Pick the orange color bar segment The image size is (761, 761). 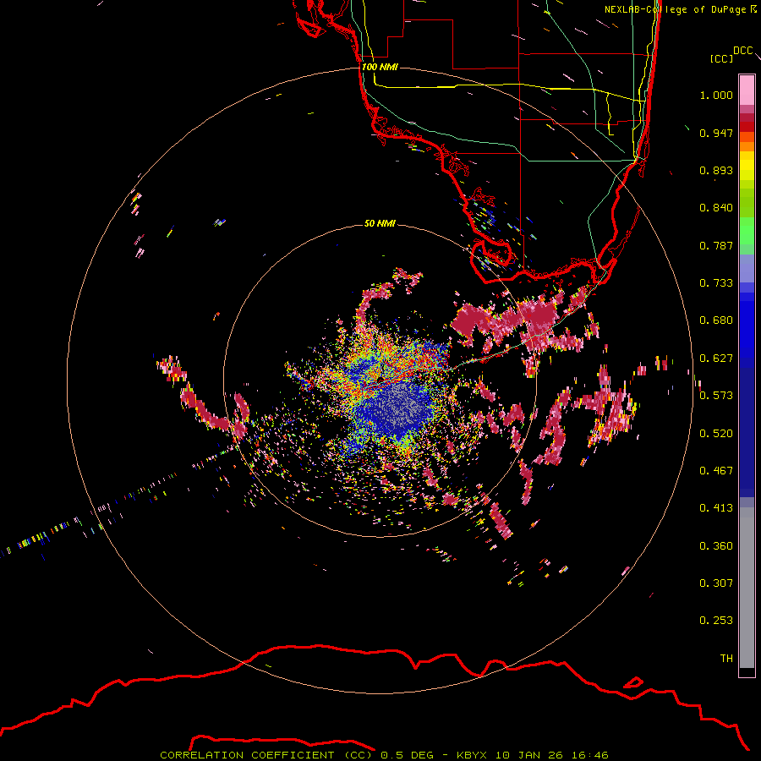coord(747,146)
